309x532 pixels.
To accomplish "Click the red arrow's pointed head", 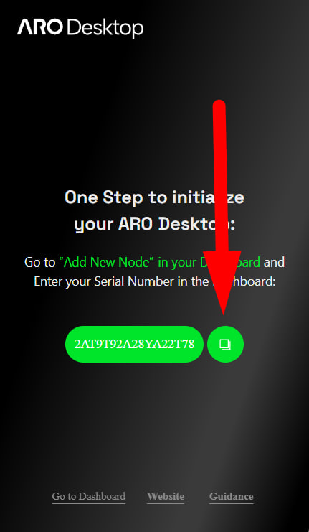I will pos(223,282).
